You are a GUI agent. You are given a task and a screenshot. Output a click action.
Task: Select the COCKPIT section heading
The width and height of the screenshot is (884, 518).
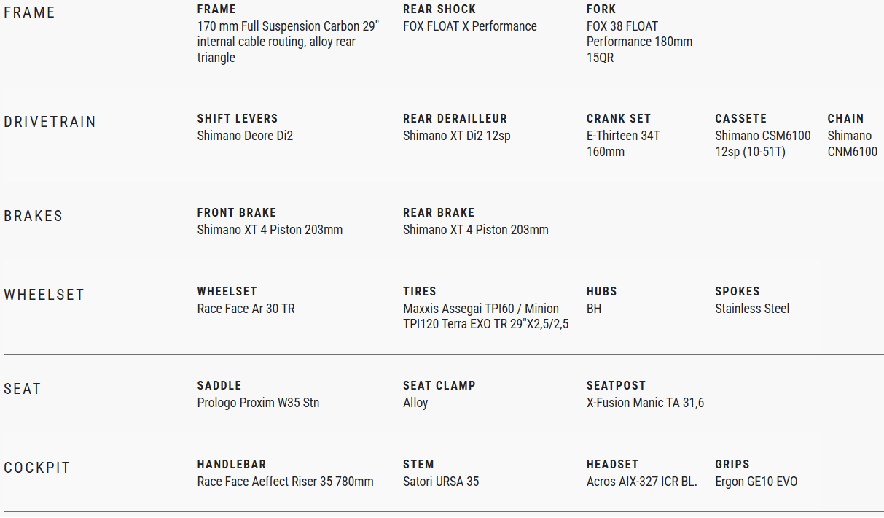tap(37, 468)
